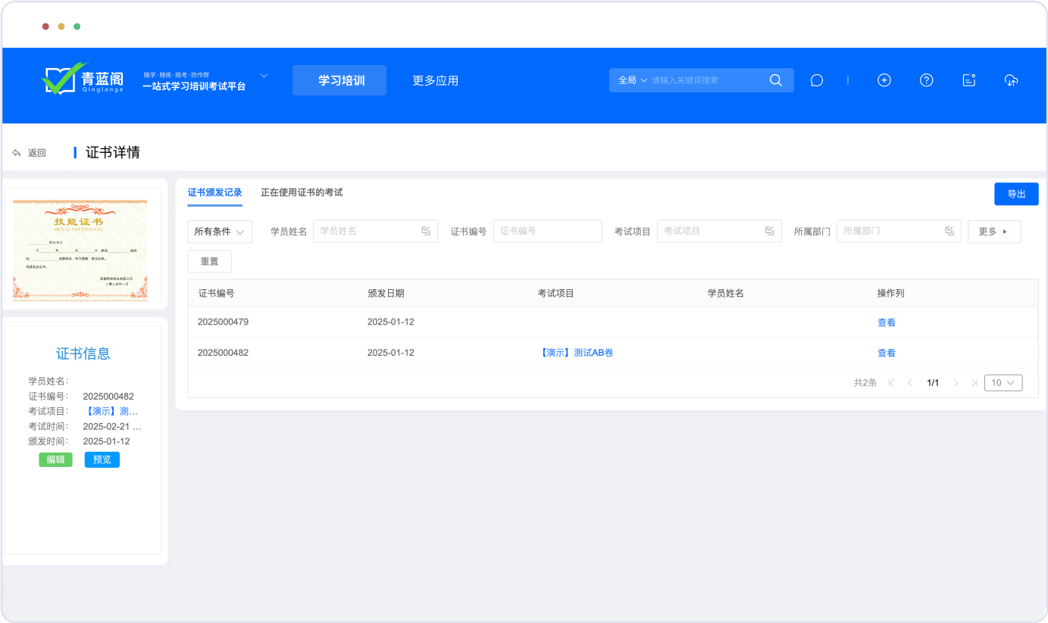This screenshot has height=623, width=1048.
Task: Open the 更多应用 menu
Action: click(435, 80)
